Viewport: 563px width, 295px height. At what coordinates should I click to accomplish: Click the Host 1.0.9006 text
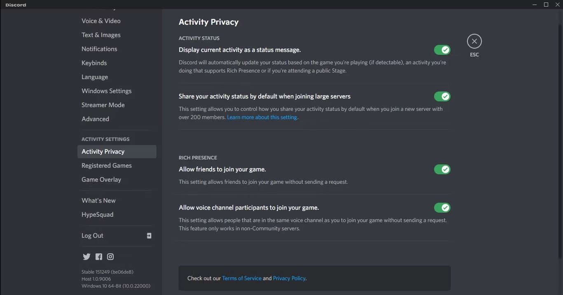pos(96,279)
